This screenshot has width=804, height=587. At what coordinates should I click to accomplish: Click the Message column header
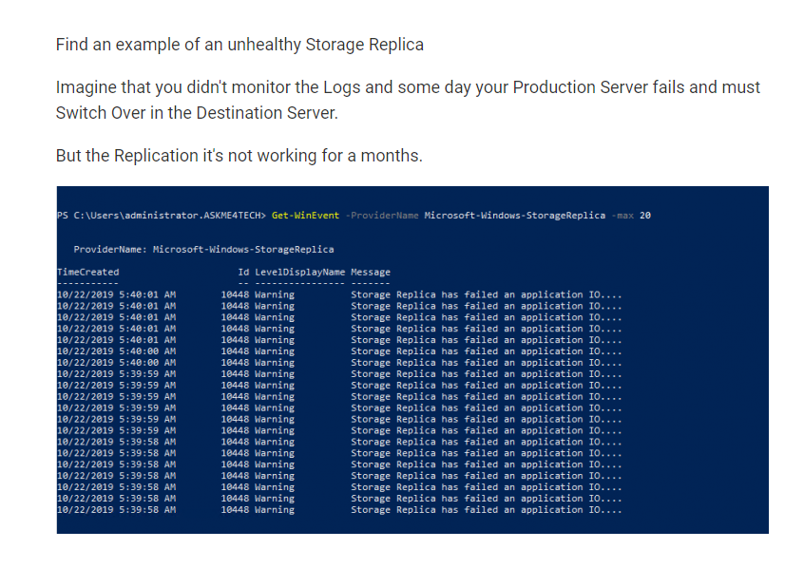[x=373, y=272]
